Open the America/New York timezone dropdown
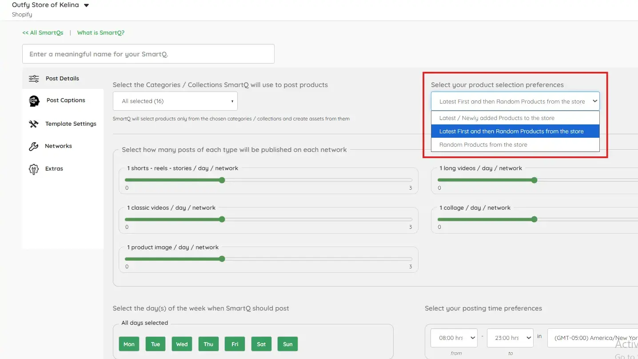The height and width of the screenshot is (359, 638). 593,338
